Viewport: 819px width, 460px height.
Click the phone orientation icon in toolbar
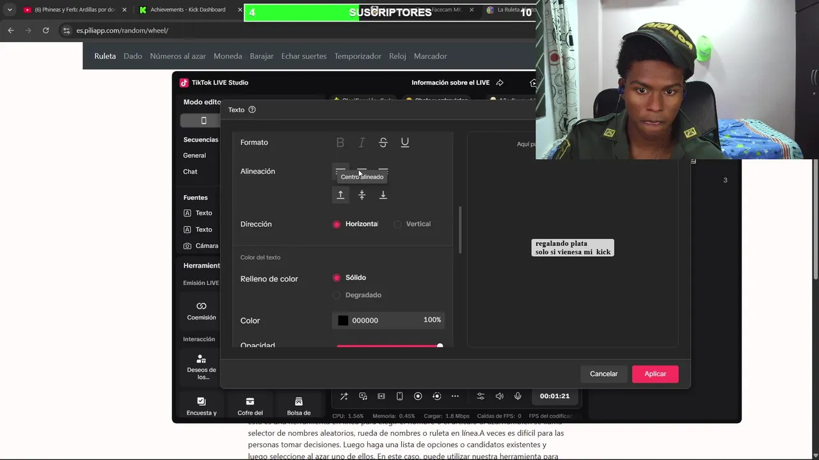coord(400,396)
